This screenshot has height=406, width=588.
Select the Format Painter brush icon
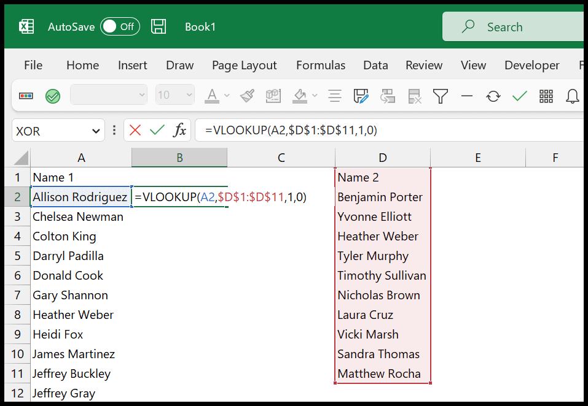pos(247,96)
